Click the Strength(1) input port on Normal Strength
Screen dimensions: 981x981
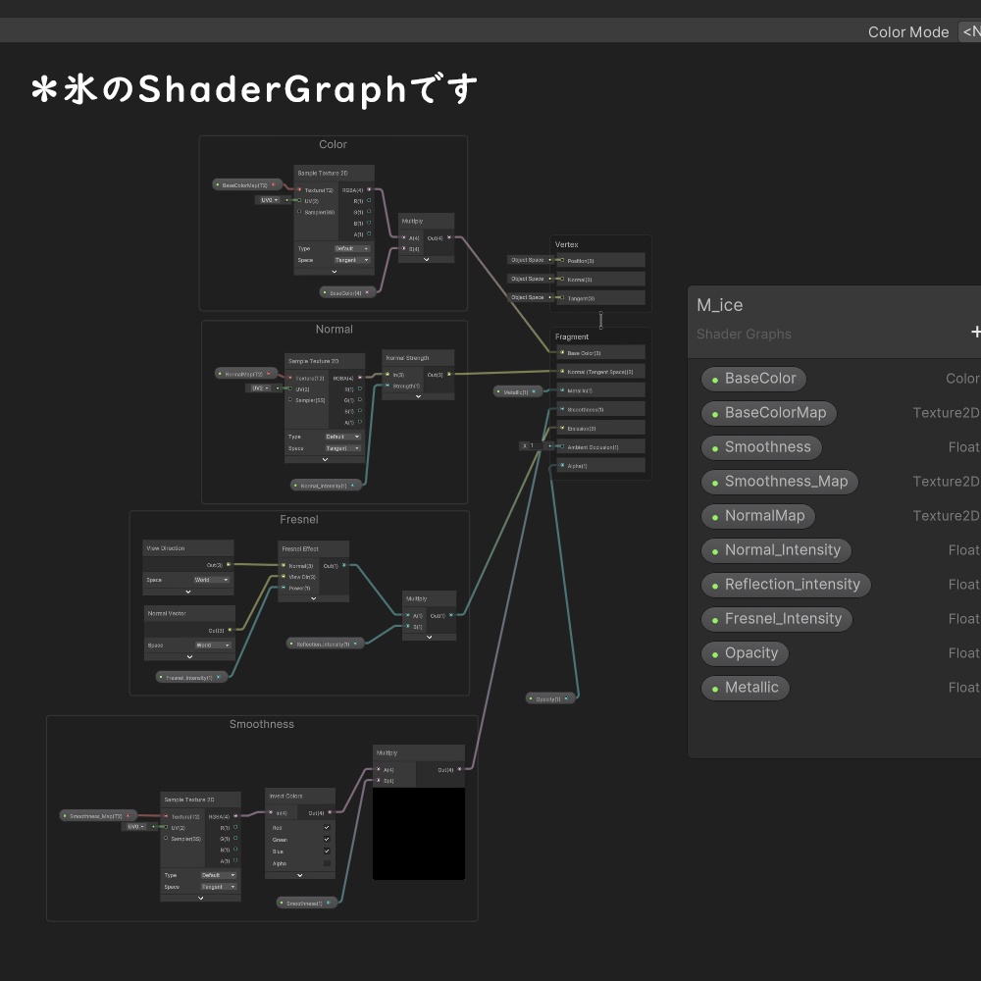pyautogui.click(x=387, y=386)
